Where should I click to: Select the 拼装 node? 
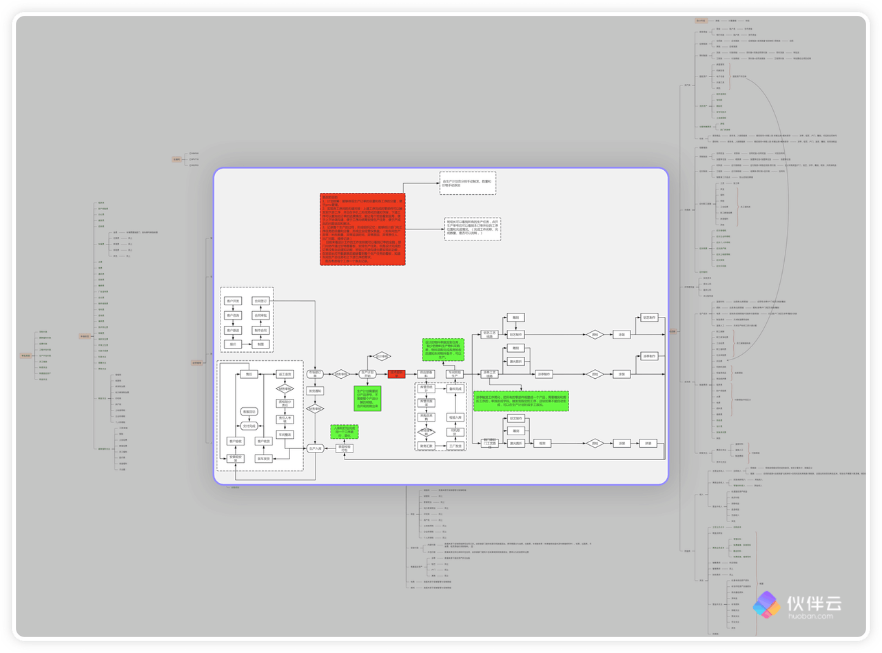648,444
